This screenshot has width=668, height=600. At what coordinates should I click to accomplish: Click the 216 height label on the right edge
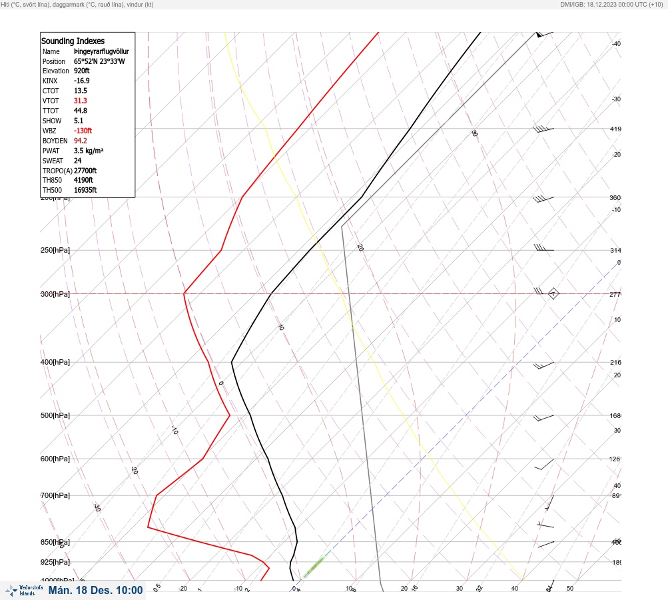coord(615,363)
